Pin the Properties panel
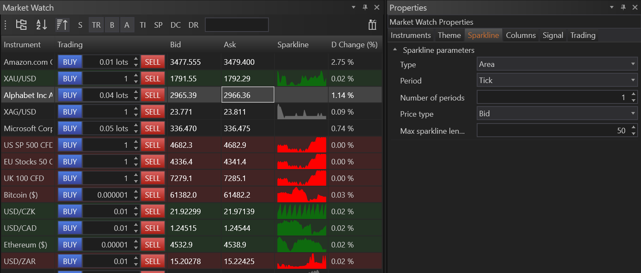This screenshot has width=641, height=273. click(623, 7)
